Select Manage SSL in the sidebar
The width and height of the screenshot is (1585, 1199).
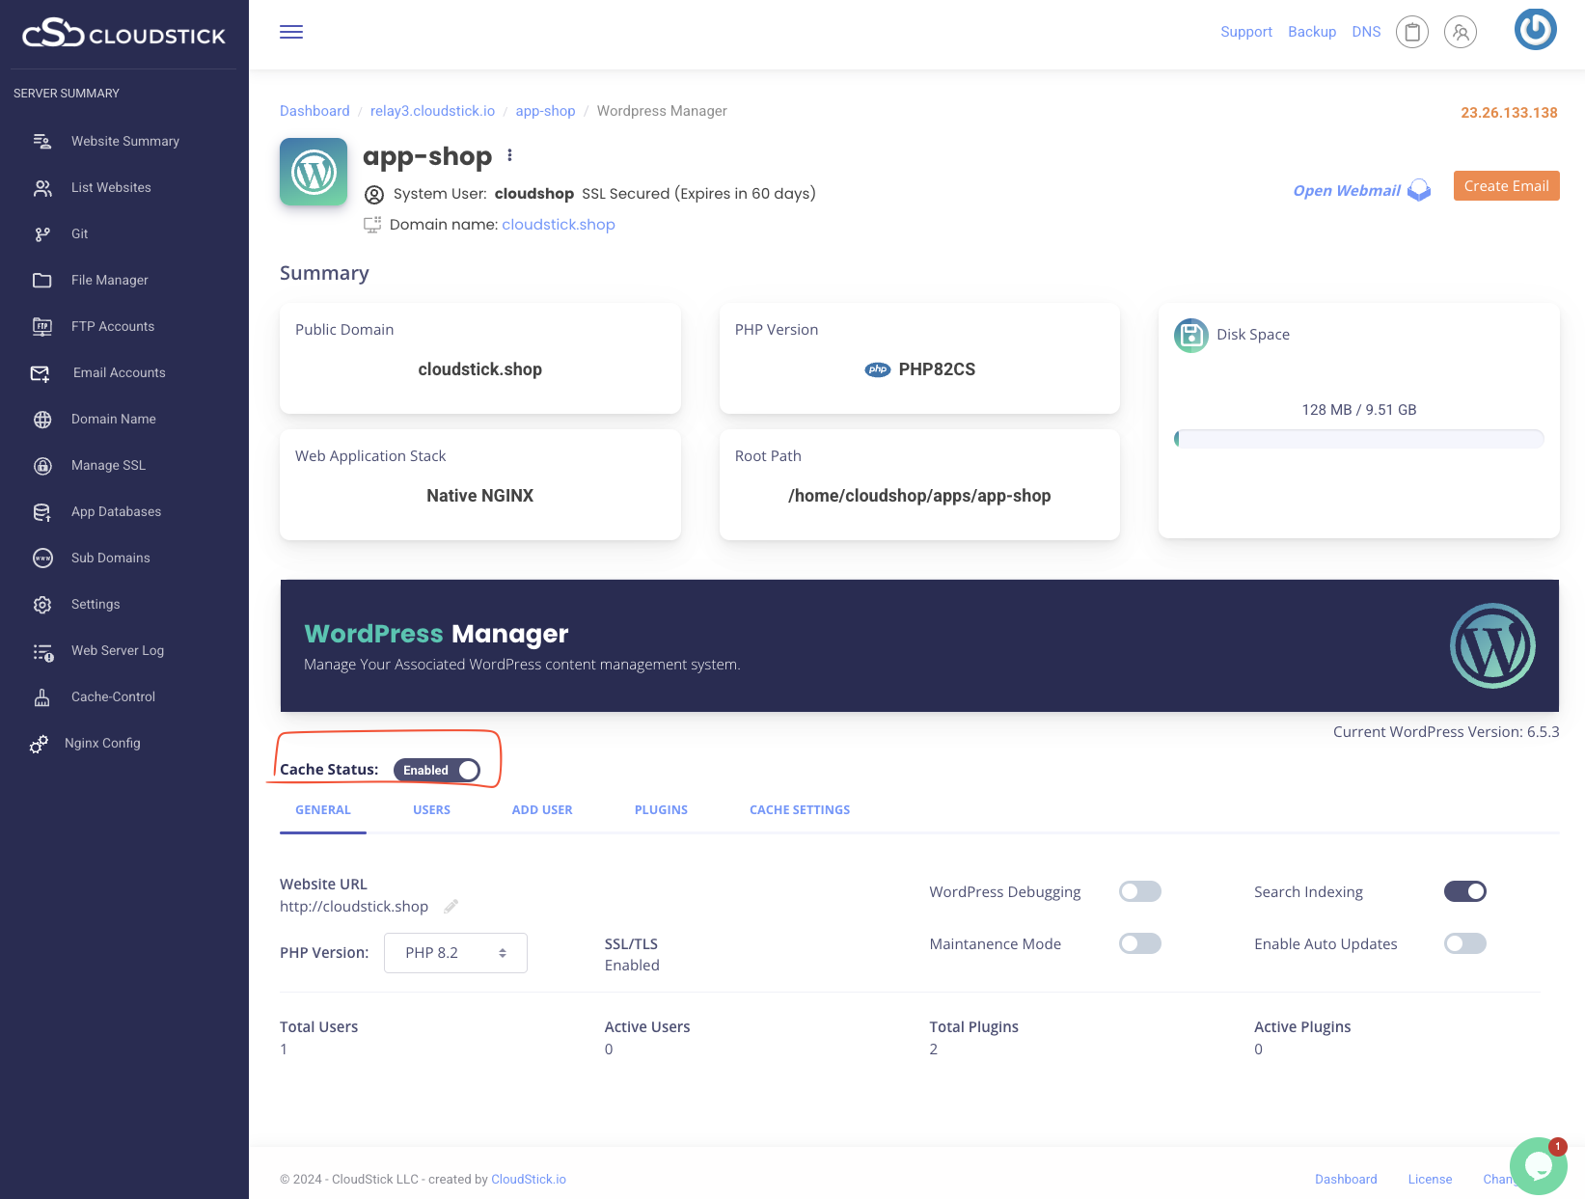[x=108, y=465]
